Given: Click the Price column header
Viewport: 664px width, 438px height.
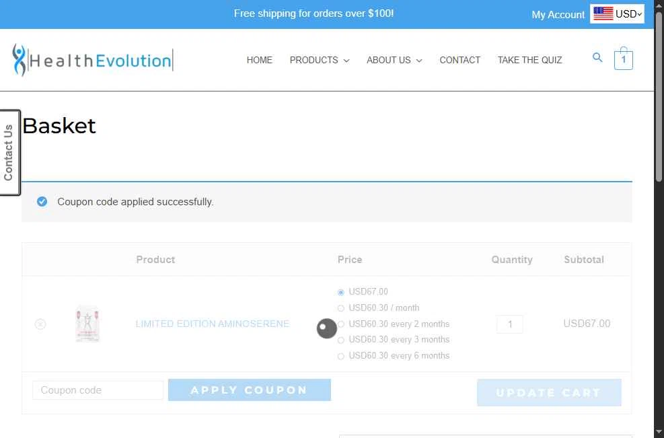Looking at the screenshot, I should [x=350, y=260].
